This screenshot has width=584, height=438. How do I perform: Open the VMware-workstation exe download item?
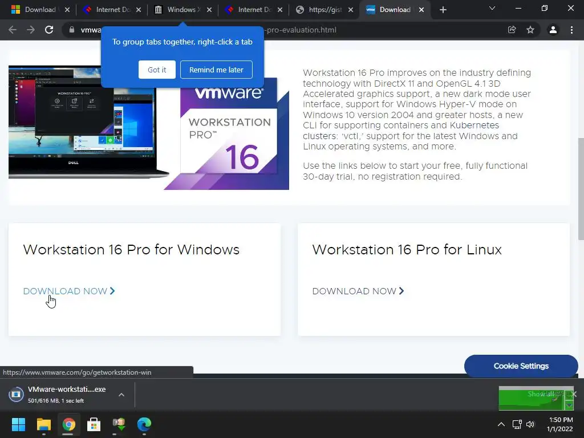(67, 395)
